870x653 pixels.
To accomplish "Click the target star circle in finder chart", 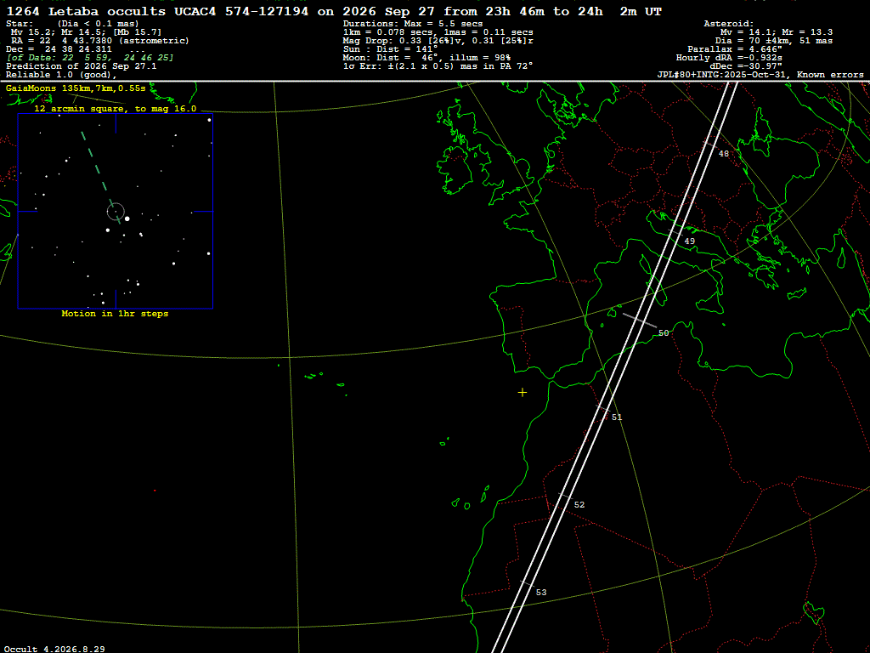I will [x=116, y=212].
